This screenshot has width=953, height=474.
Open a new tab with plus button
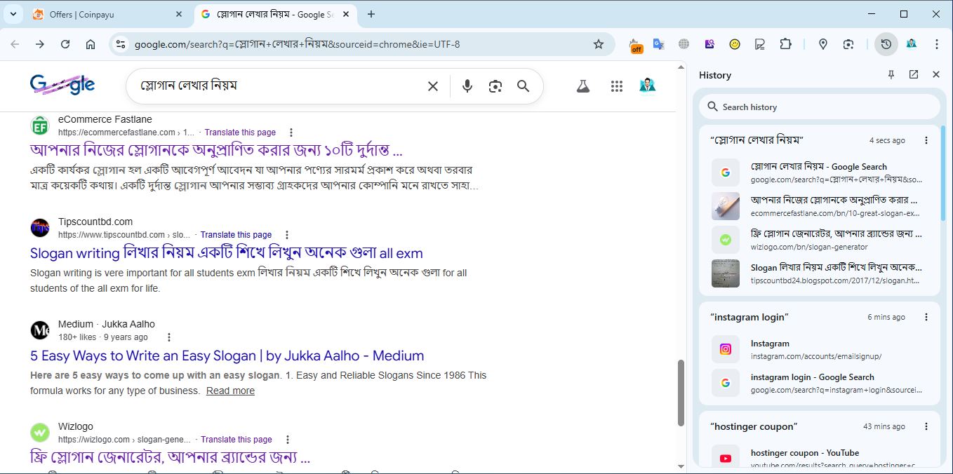pyautogui.click(x=371, y=14)
